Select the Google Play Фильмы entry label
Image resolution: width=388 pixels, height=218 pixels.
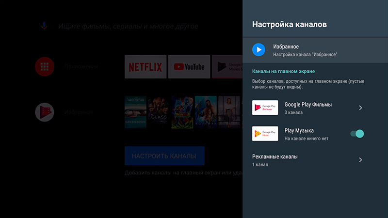point(308,105)
